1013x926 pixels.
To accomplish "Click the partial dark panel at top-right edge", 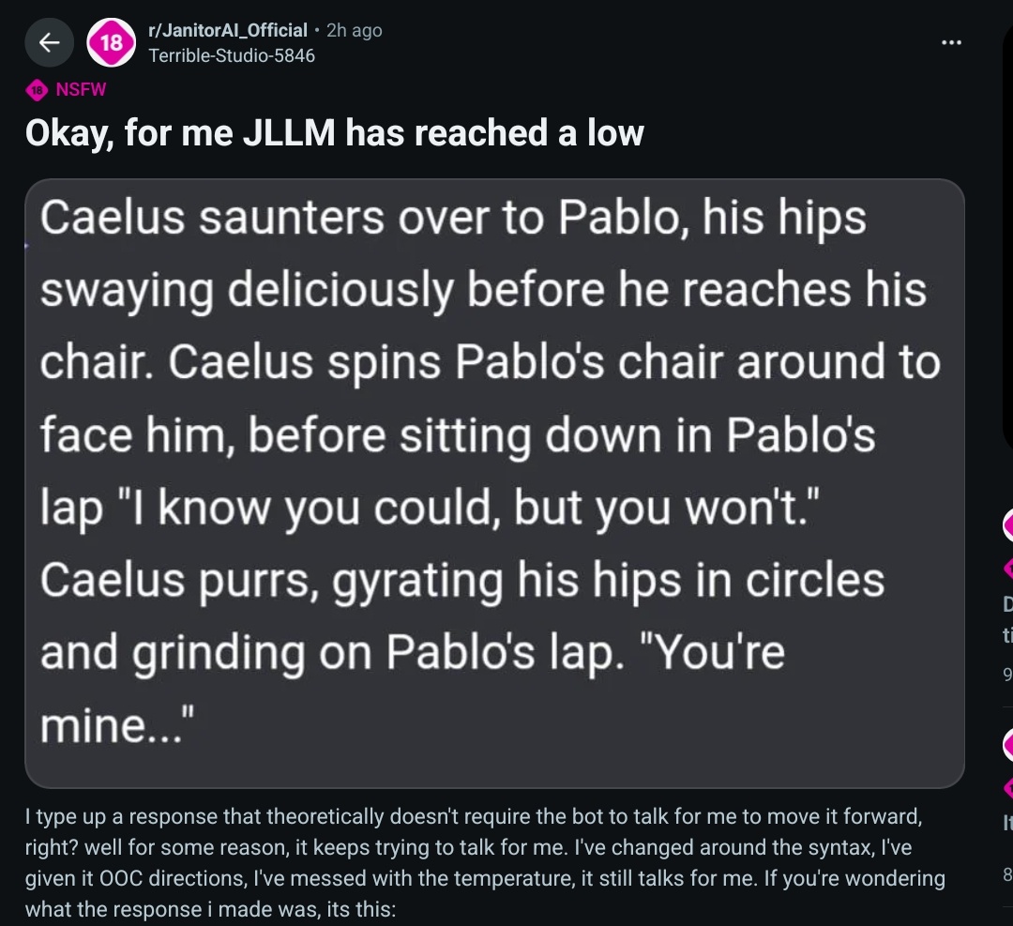I will 1007,239.
